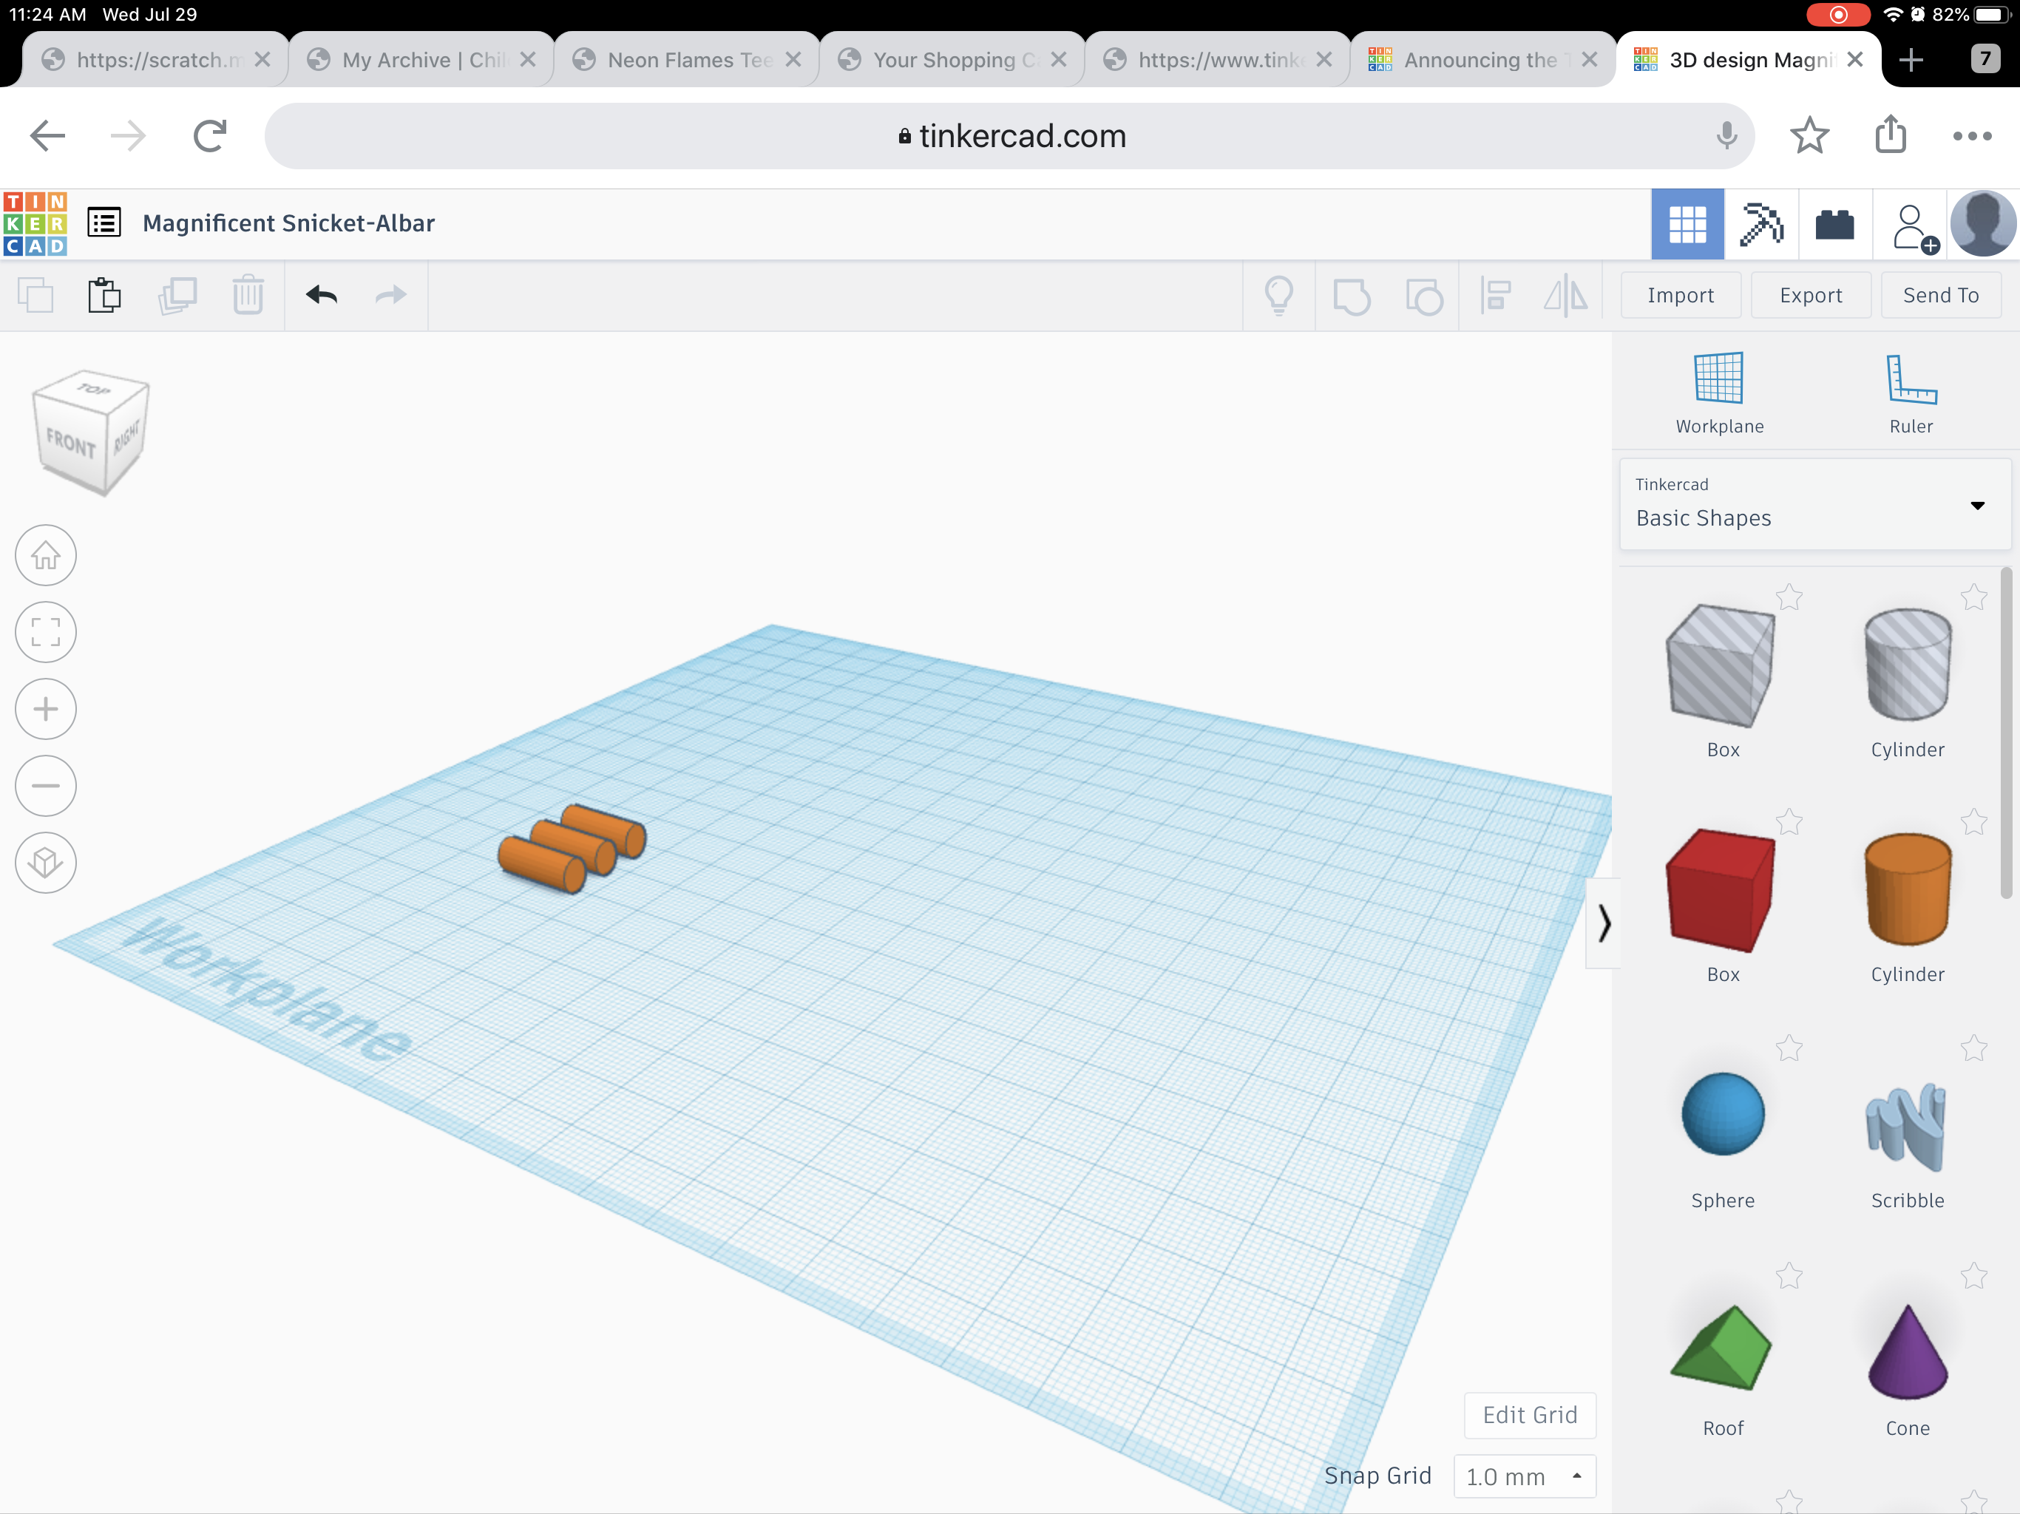Open the Basic Shapes category dropdown
This screenshot has height=1514, width=2020.
coord(1814,504)
